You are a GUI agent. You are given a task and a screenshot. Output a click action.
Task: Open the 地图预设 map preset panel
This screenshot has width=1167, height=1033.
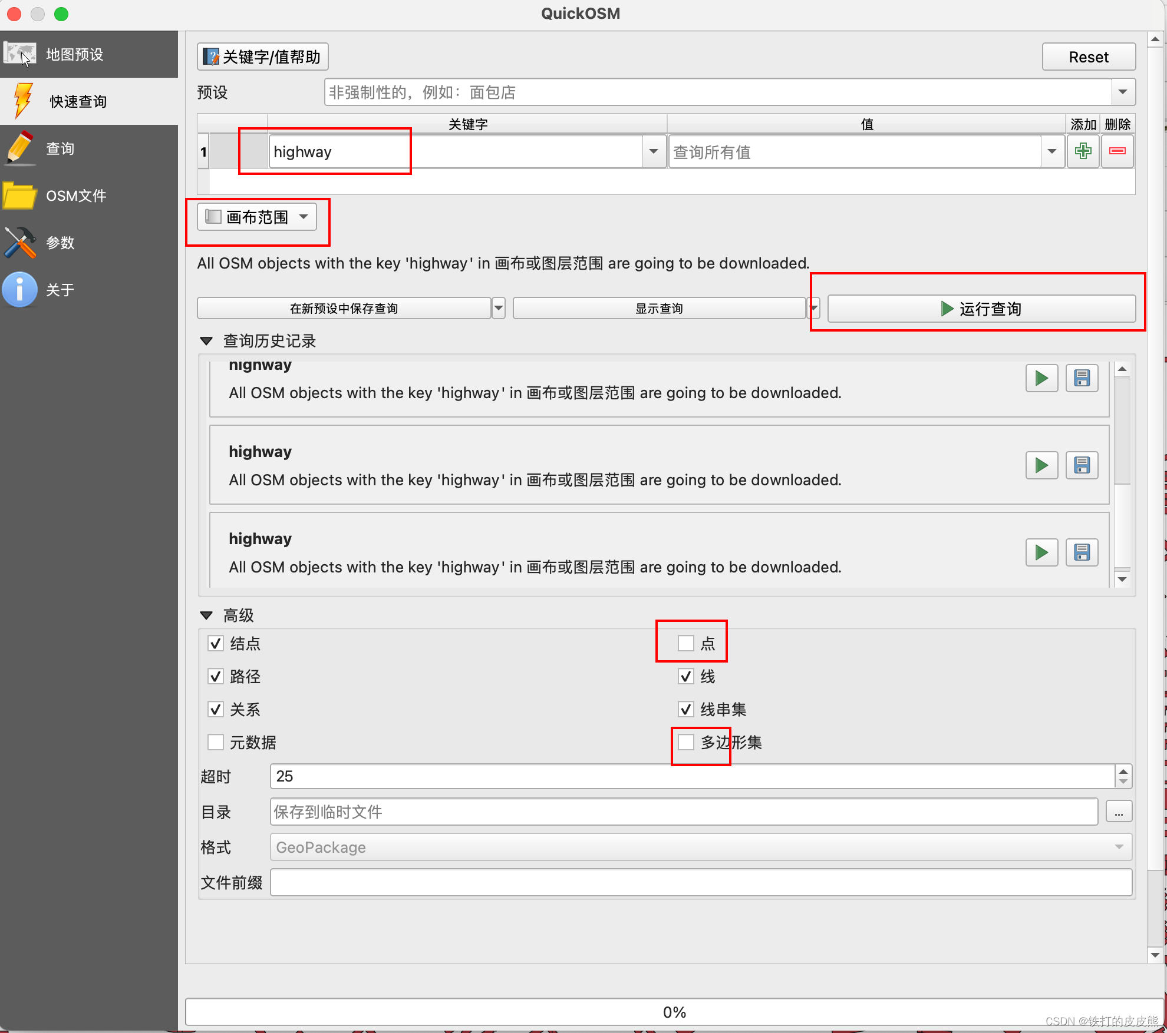[88, 54]
